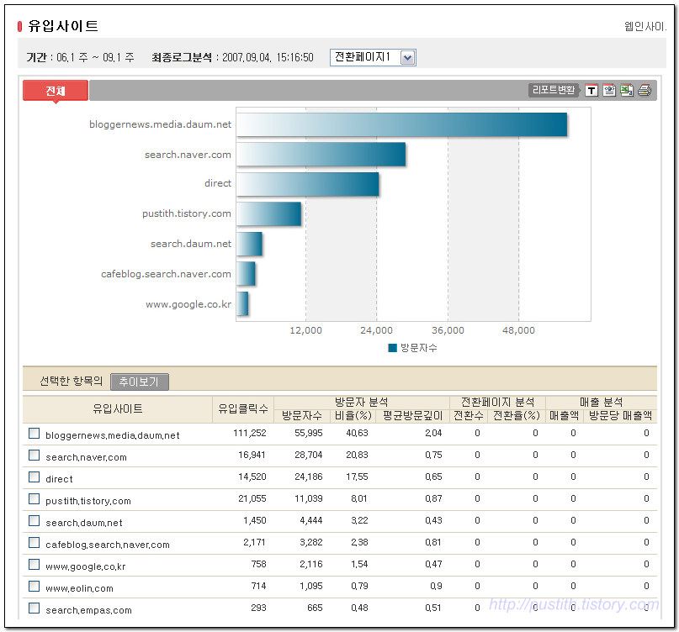Click the 전환수 column header
Screen dimensions: 679x632
pos(469,416)
